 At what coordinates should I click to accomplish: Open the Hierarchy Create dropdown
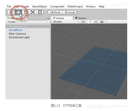(x=12, y=22)
